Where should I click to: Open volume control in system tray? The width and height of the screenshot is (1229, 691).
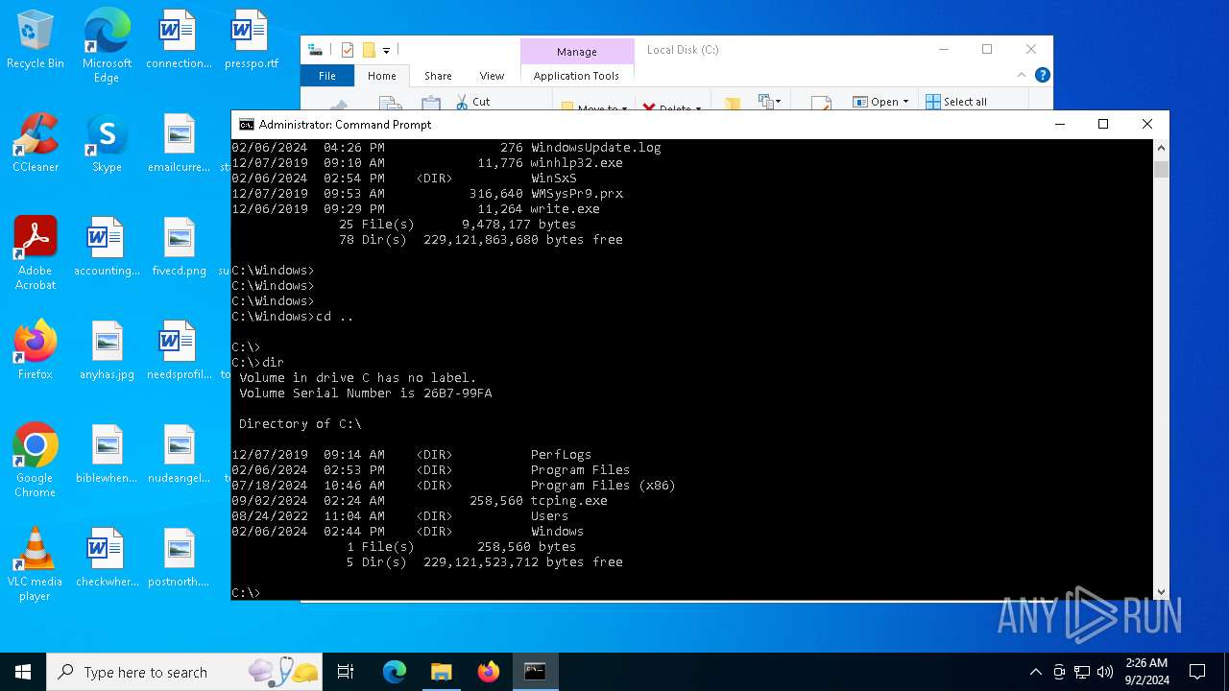coord(1105,672)
